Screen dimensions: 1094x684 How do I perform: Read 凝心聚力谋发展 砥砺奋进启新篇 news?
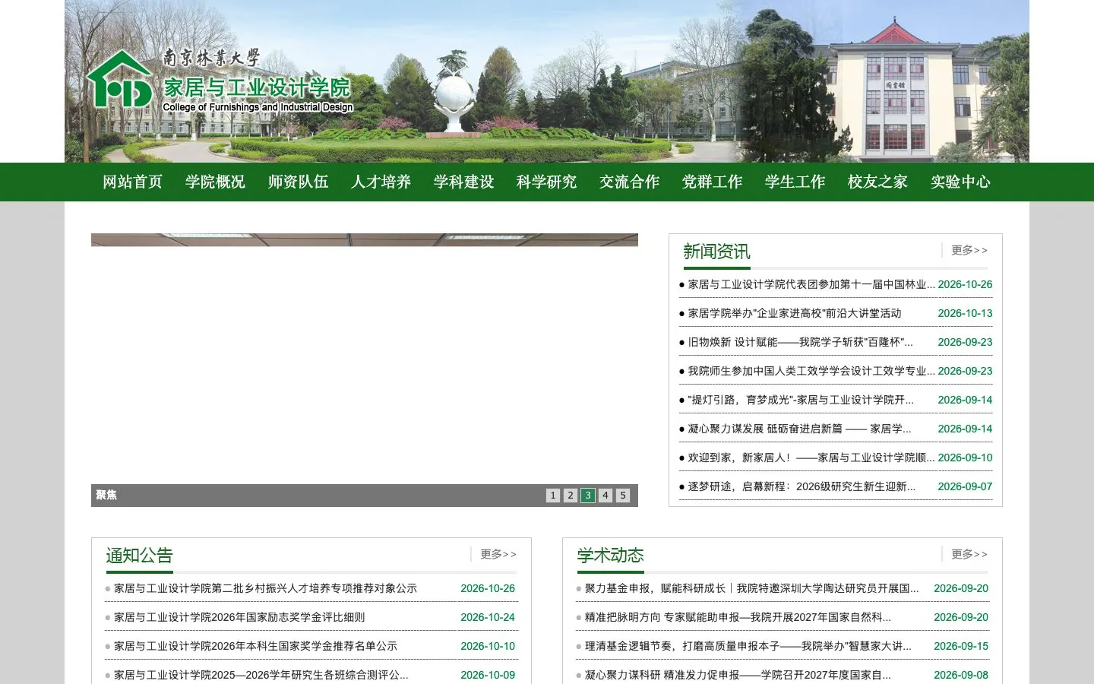click(x=799, y=429)
